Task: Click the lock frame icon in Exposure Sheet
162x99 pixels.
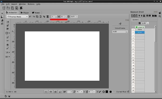Action: click(144, 16)
